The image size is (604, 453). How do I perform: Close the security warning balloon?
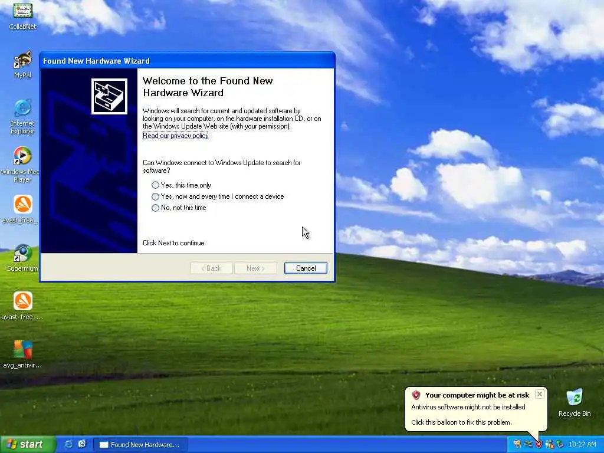tap(540, 394)
